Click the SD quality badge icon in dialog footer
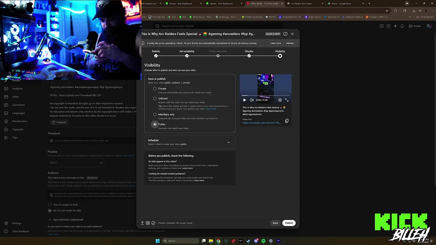The image size is (436, 245). tap(148, 223)
